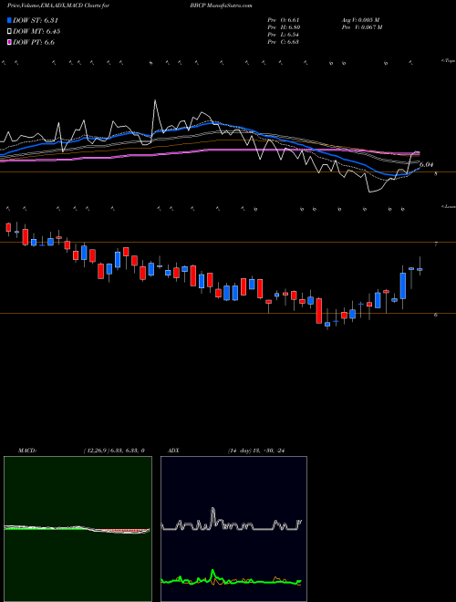Click the 'Pre H: 6.80' value
Viewport: 456px width, 602px height.
(x=284, y=27)
